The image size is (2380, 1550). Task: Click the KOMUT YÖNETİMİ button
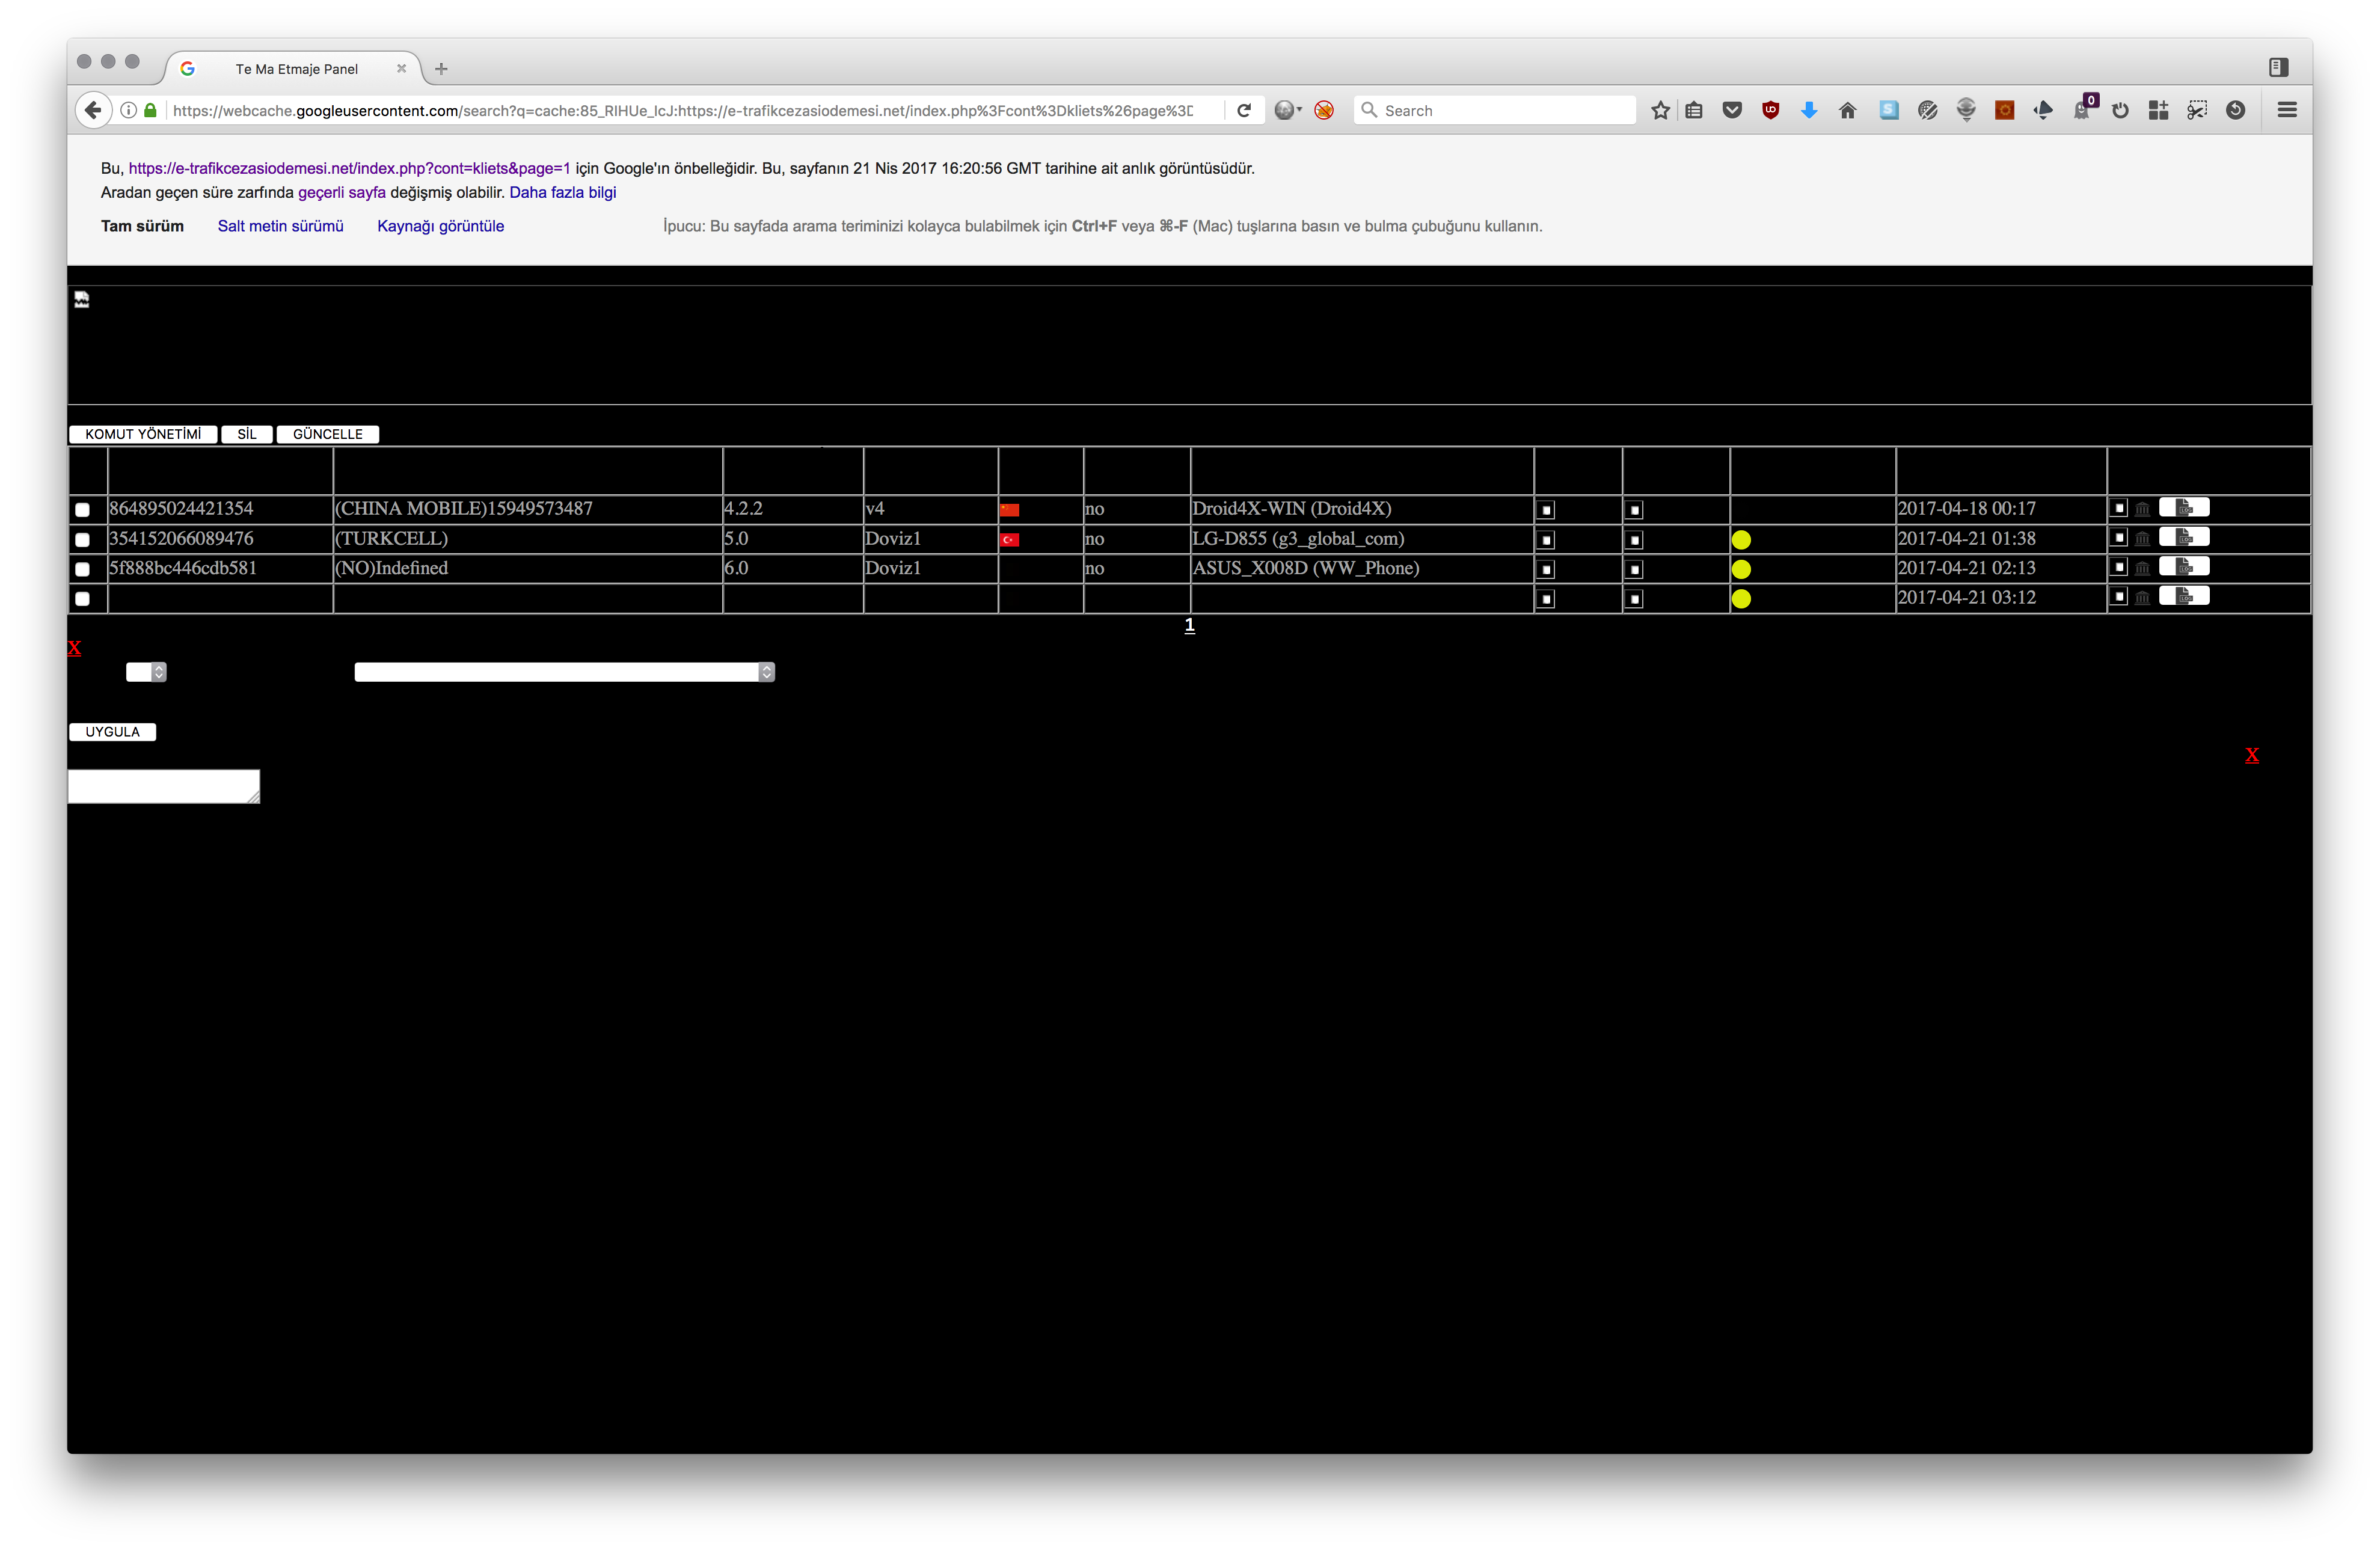pyautogui.click(x=143, y=434)
